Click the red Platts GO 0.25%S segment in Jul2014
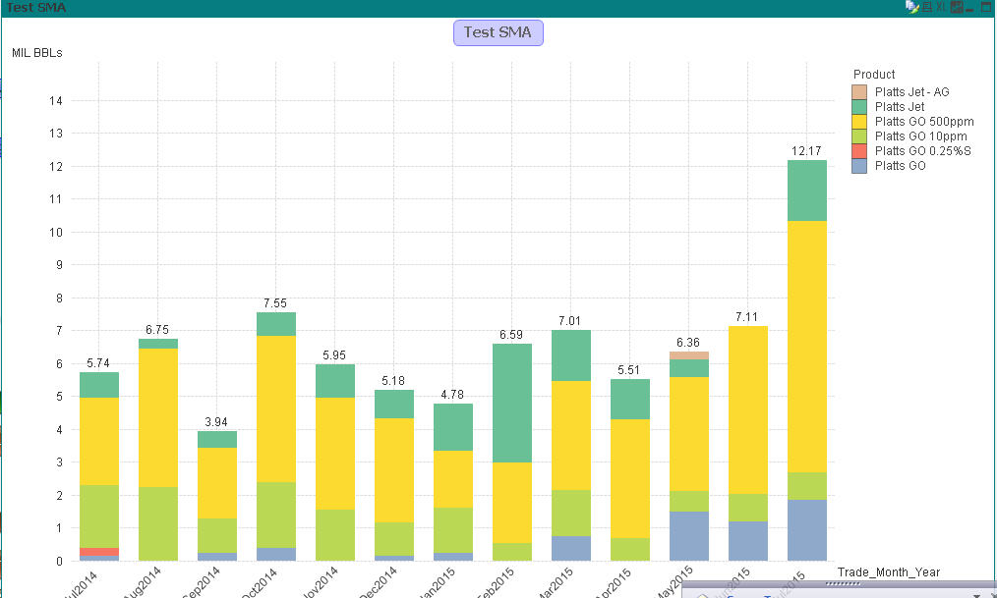This screenshot has height=598, width=997. (x=99, y=552)
